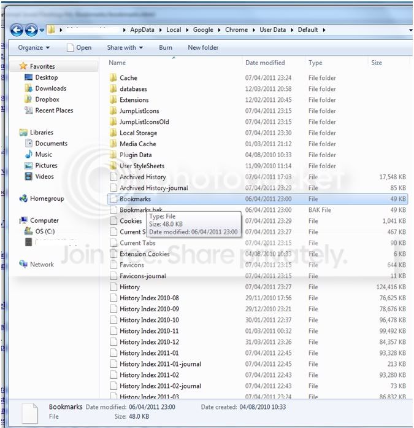
Task: Click the Google segment in address bar
Action: (203, 29)
